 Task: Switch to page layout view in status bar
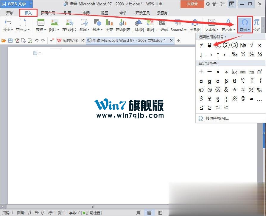[x=149, y=213]
